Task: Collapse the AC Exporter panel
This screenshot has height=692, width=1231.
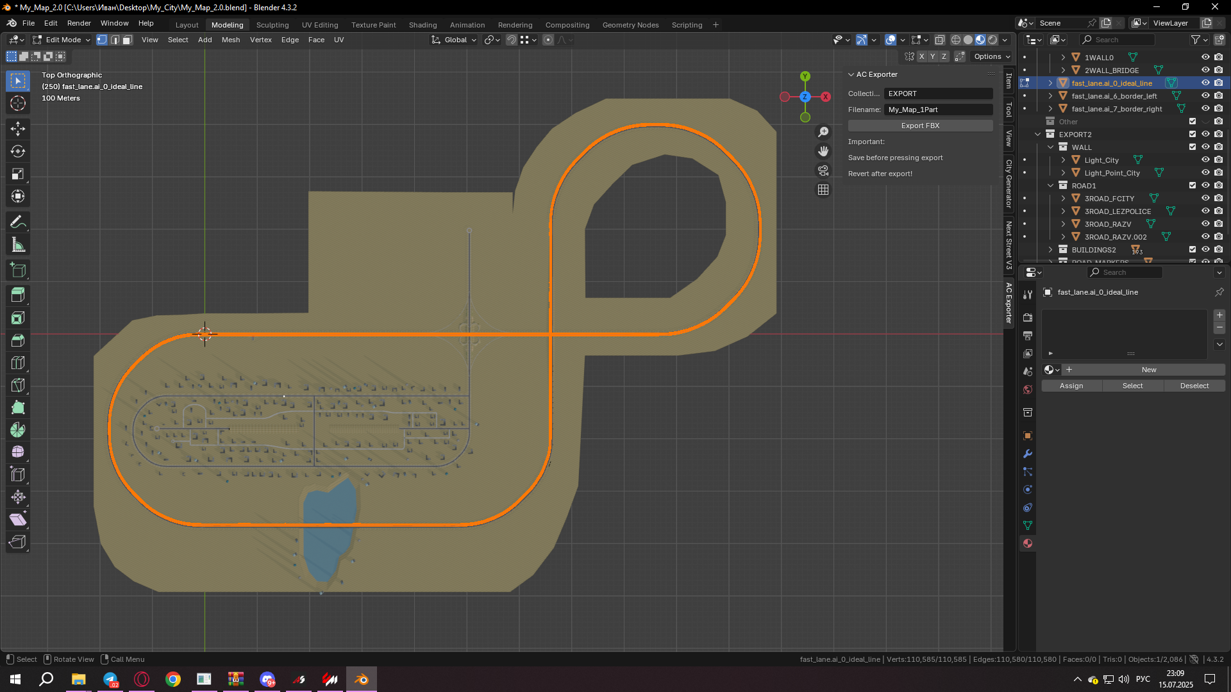Action: [851, 74]
